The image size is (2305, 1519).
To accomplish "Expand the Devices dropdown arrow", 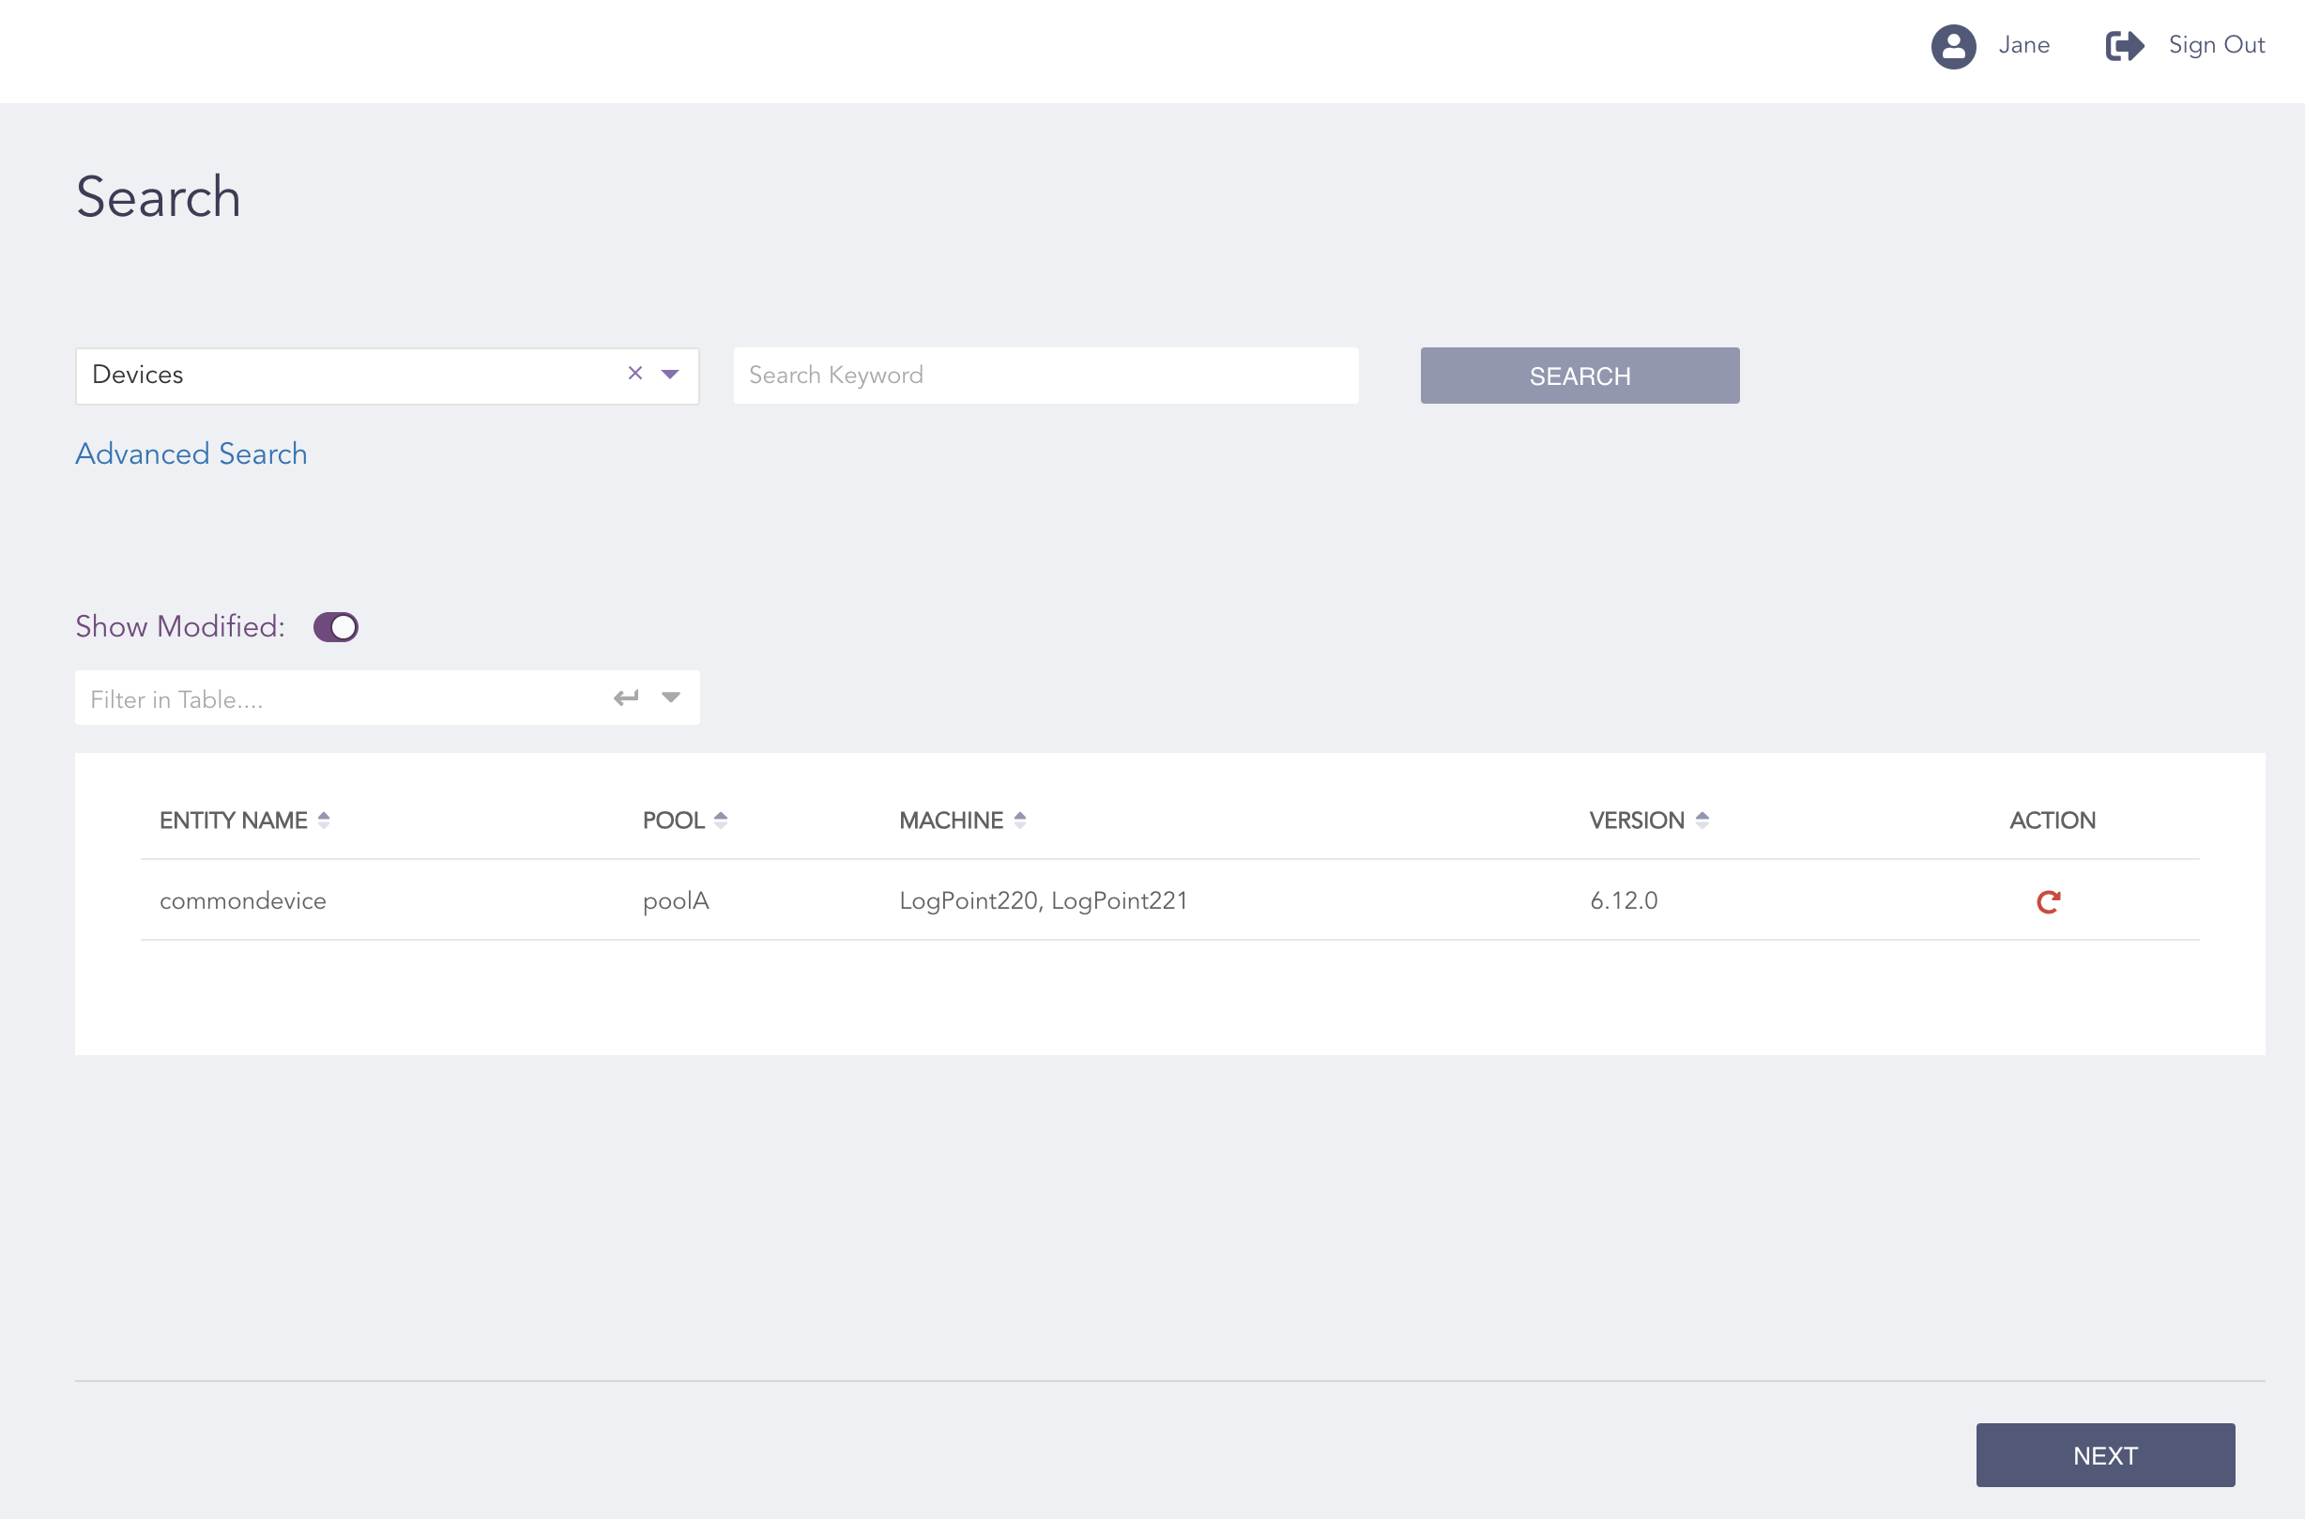I will pyautogui.click(x=670, y=374).
